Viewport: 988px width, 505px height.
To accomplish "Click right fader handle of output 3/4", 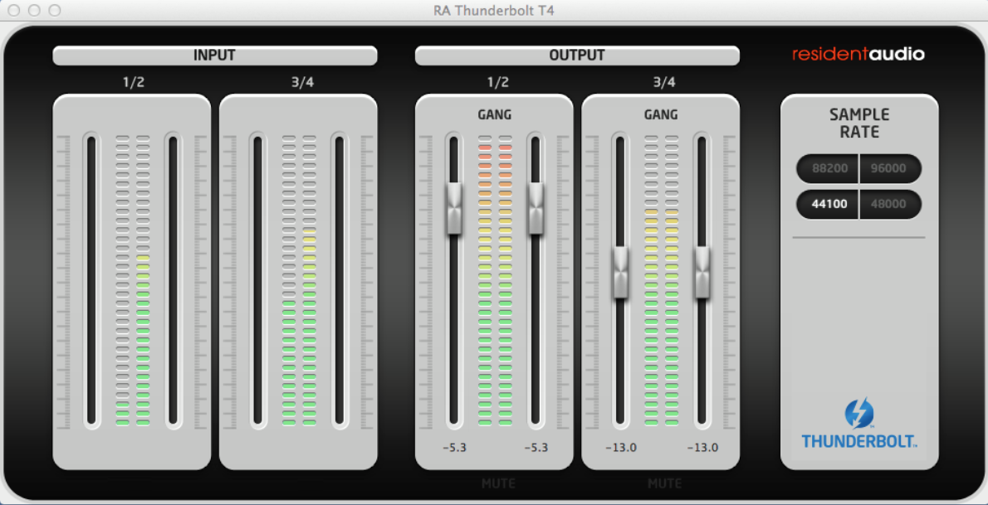I will pyautogui.click(x=702, y=272).
